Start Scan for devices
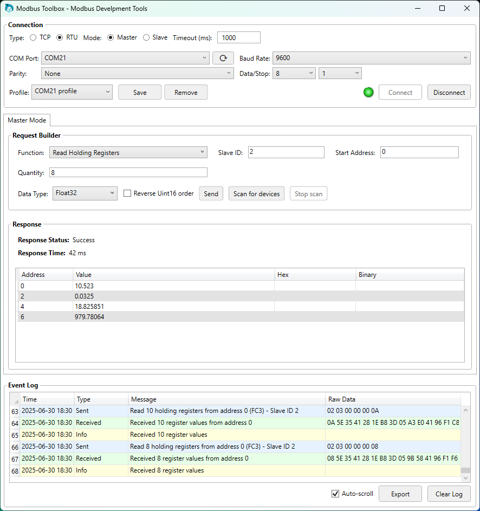The height and width of the screenshot is (511, 480). (256, 193)
